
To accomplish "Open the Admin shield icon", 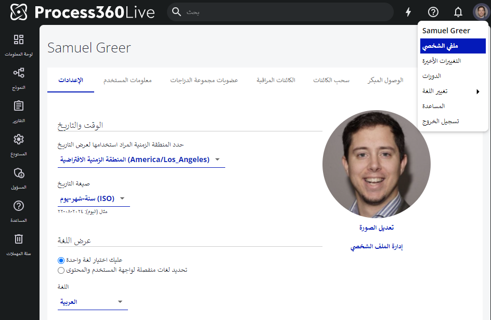I will click(19, 172).
